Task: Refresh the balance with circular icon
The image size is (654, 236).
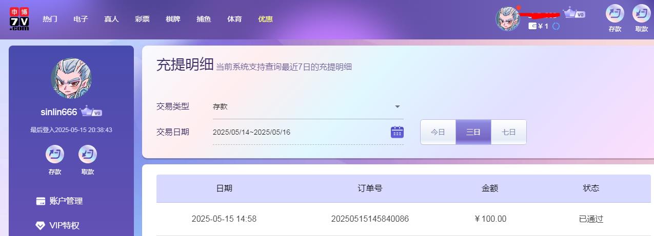Action: click(x=556, y=26)
